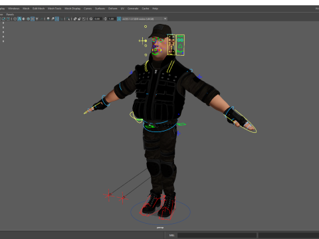The image size is (319, 239).
Task: Select the left-hand yellow facial control box
Action: click(171, 44)
